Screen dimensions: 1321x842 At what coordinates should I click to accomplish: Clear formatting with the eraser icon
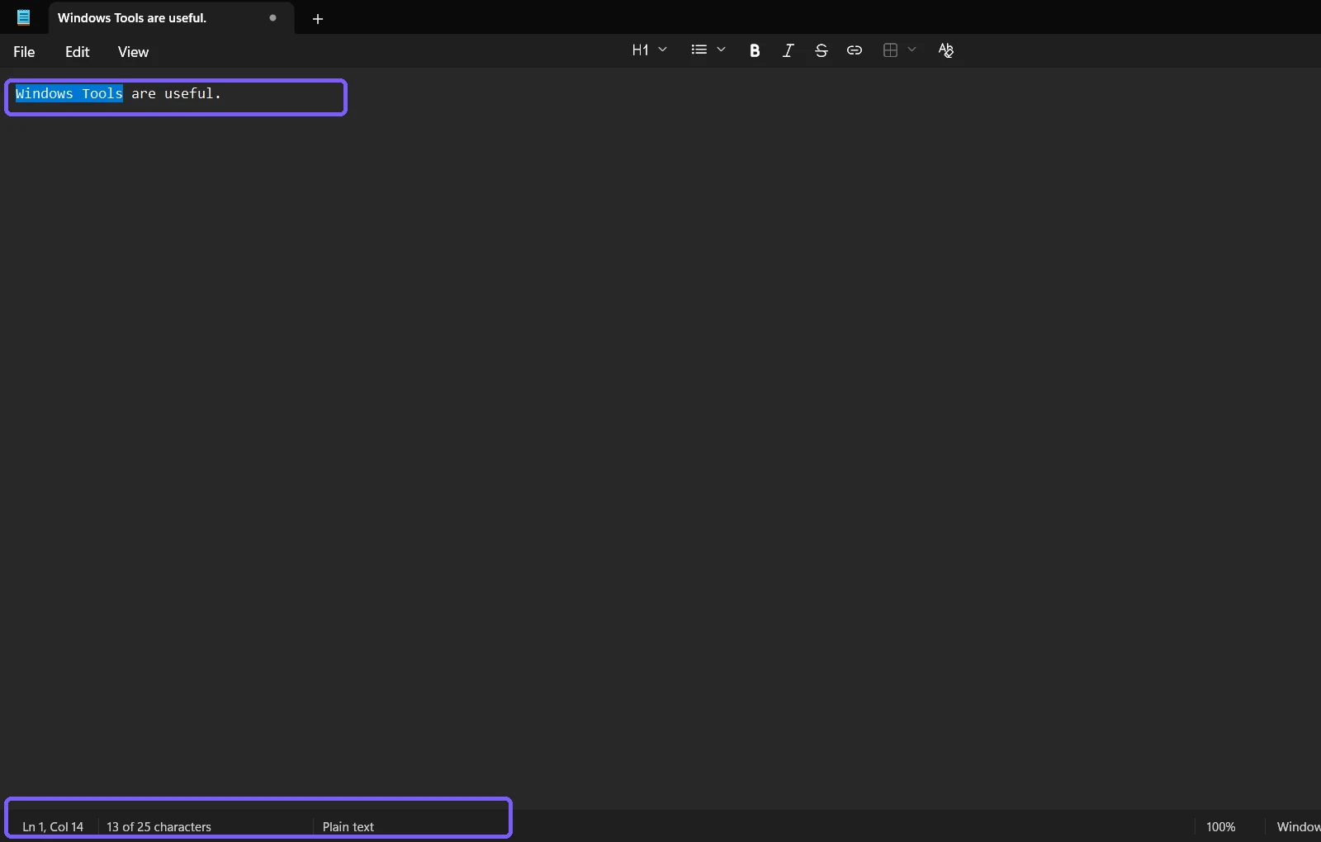946,50
